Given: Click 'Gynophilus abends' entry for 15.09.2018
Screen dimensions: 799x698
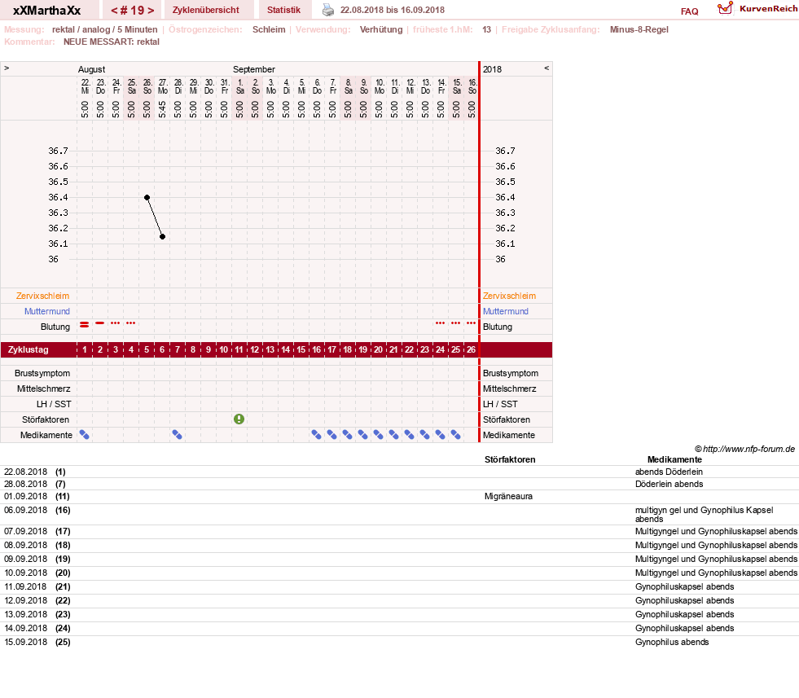Looking at the screenshot, I should click(672, 642).
